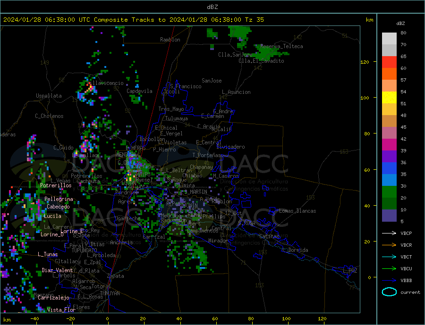Select the orange 60-57 dBZ color block
This screenshot has height=325, width=425.
pyautogui.click(x=389, y=74)
